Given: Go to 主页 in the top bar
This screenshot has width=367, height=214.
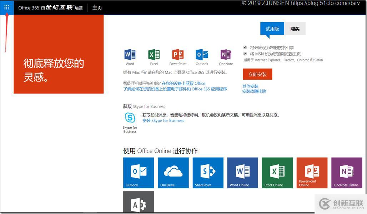Looking at the screenshot, I should point(97,8).
